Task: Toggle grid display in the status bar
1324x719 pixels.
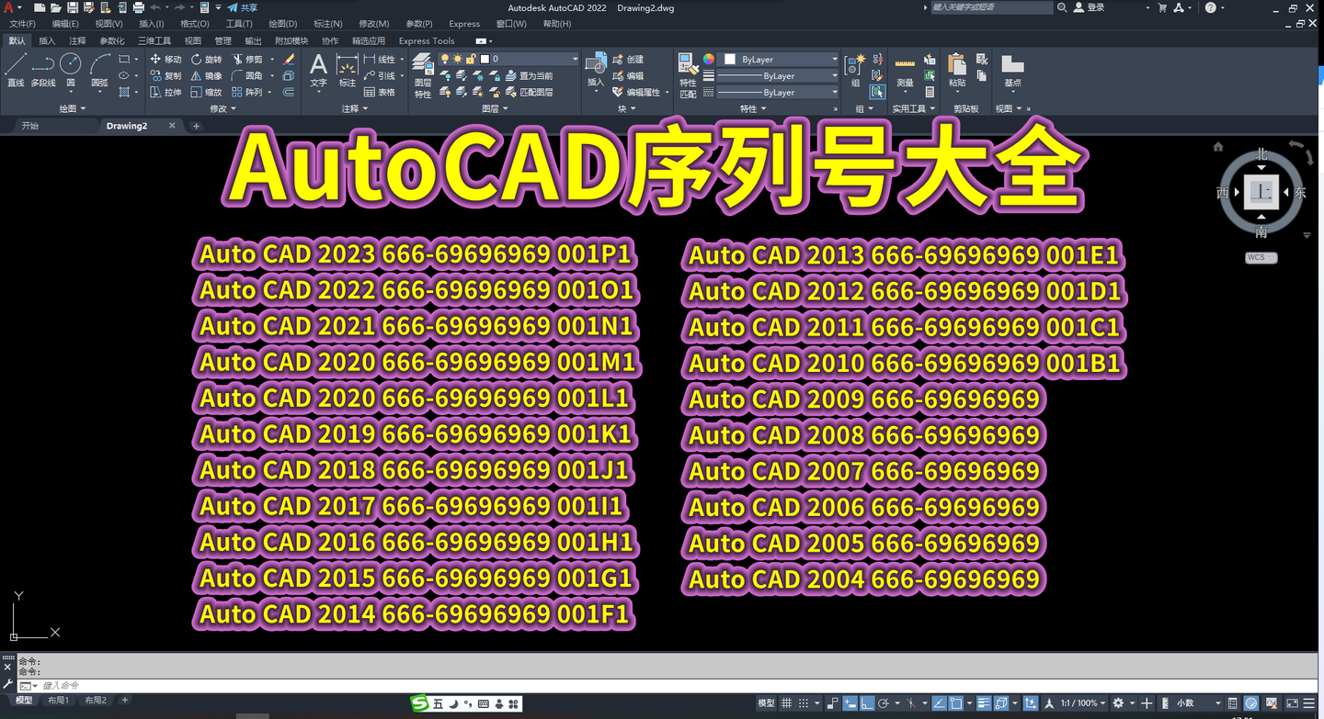Action: tap(787, 702)
